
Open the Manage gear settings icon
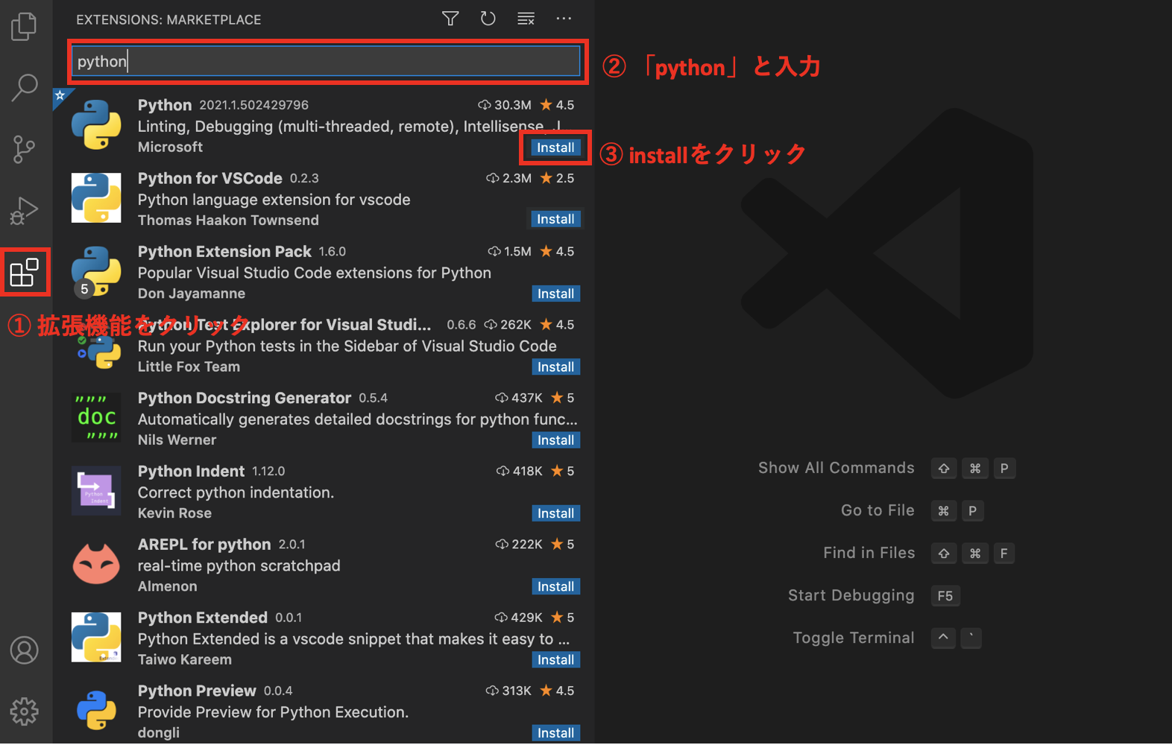click(x=25, y=711)
